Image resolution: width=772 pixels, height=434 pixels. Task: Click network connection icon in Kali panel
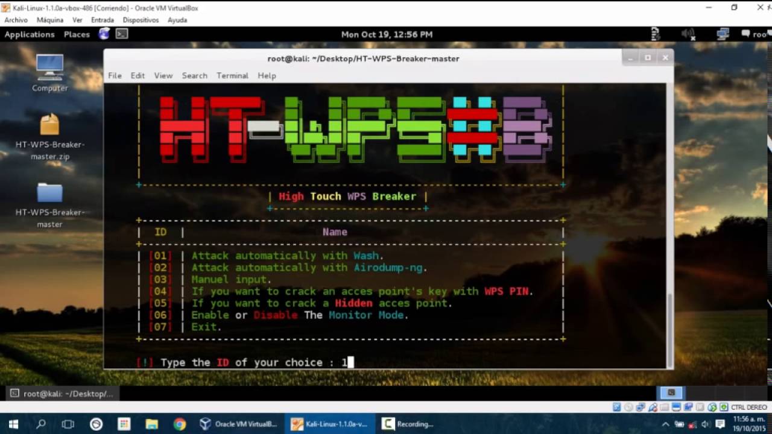(723, 34)
